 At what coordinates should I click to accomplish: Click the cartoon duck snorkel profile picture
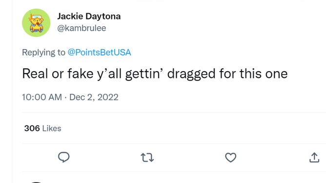point(36,23)
